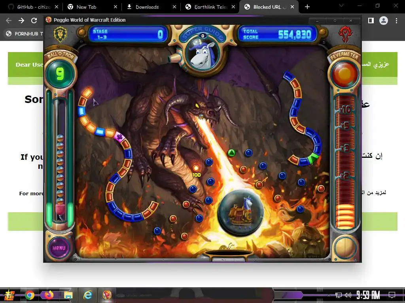Image resolution: width=405 pixels, height=303 pixels.
Task: Launch Firefox from the taskbar
Action: [x=49, y=295]
